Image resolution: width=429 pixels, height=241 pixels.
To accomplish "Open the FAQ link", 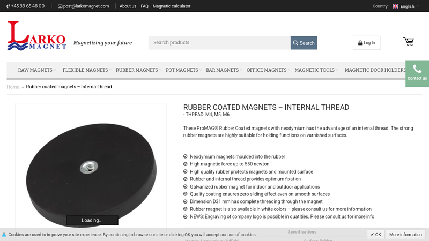I will pos(144,6).
